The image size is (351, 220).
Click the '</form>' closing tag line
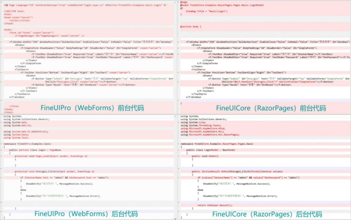click(x=14, y=106)
